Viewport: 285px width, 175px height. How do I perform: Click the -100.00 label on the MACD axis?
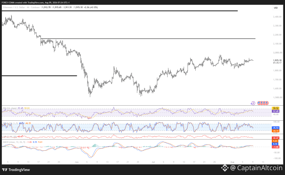pyautogui.click(x=277, y=158)
